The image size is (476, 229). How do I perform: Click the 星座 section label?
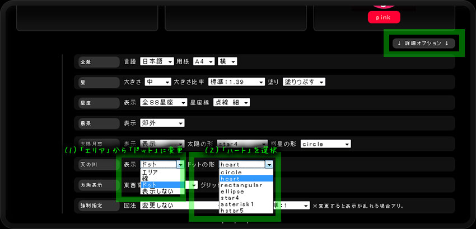pyautogui.click(x=99, y=103)
